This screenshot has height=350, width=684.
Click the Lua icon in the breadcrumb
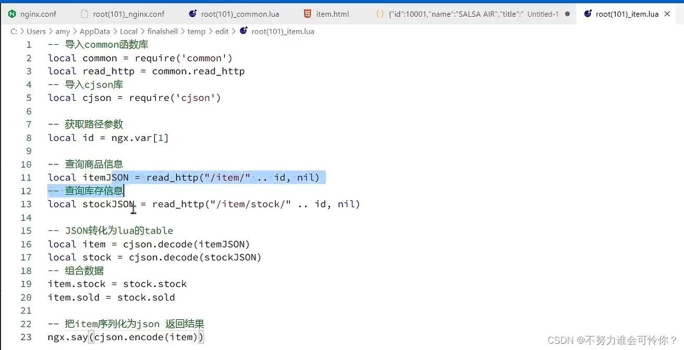pos(244,31)
